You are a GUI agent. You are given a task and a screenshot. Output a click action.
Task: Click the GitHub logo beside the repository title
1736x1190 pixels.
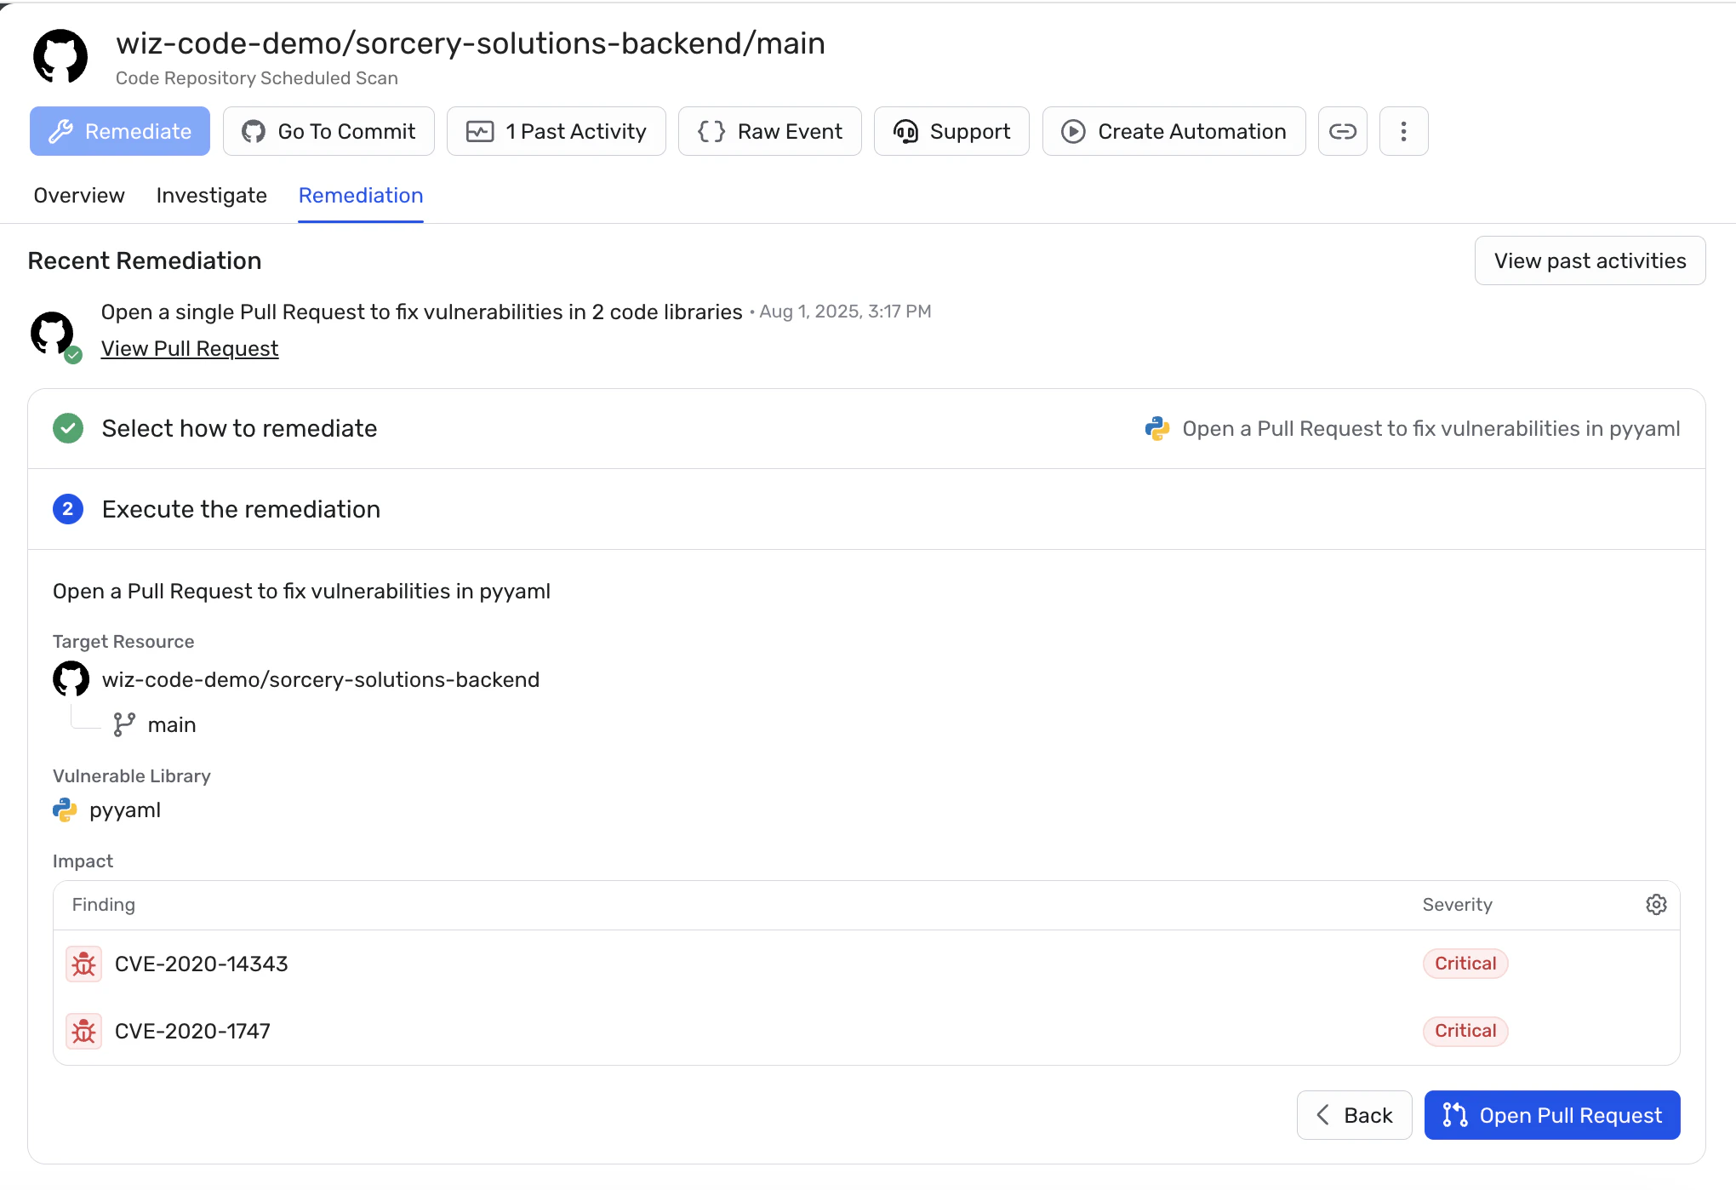[60, 56]
